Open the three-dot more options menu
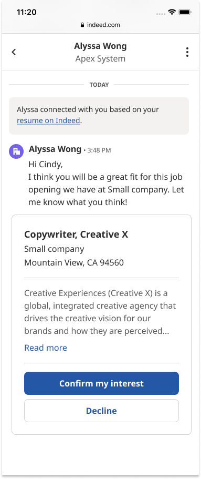Image resolution: width=201 pixels, height=479 pixels. coord(187,52)
